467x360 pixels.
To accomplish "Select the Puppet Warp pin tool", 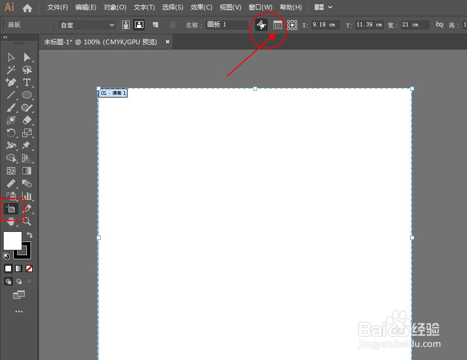I will point(27,145).
